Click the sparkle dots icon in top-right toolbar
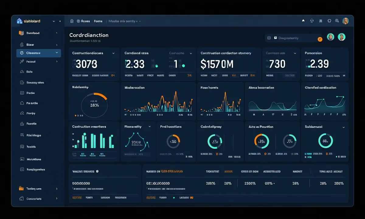The width and height of the screenshot is (365, 219). point(312,21)
